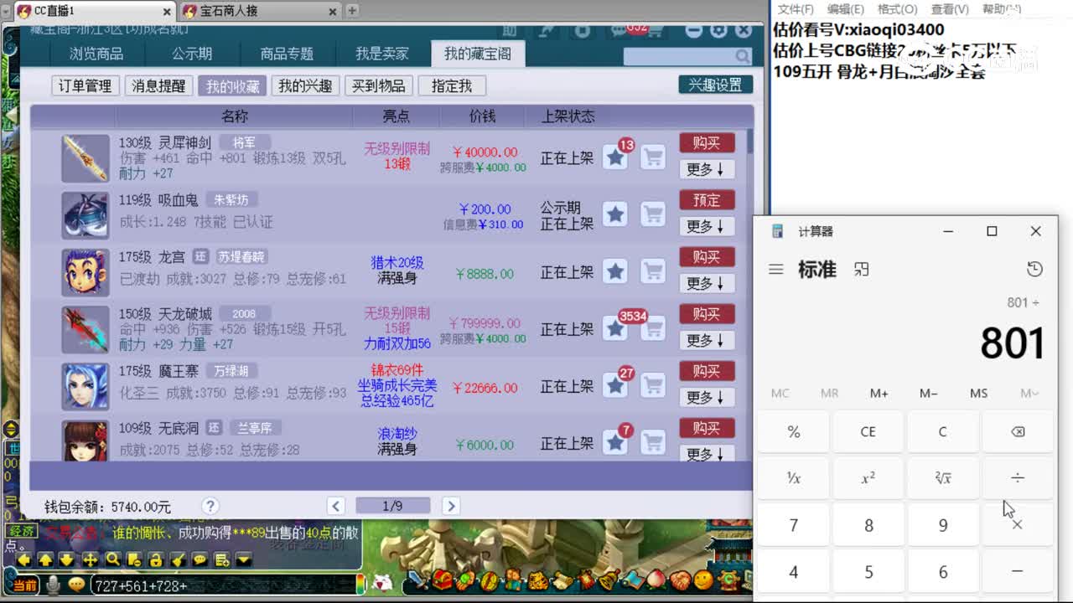Open the calculator mode menu
This screenshot has width=1073, height=603.
click(x=775, y=270)
